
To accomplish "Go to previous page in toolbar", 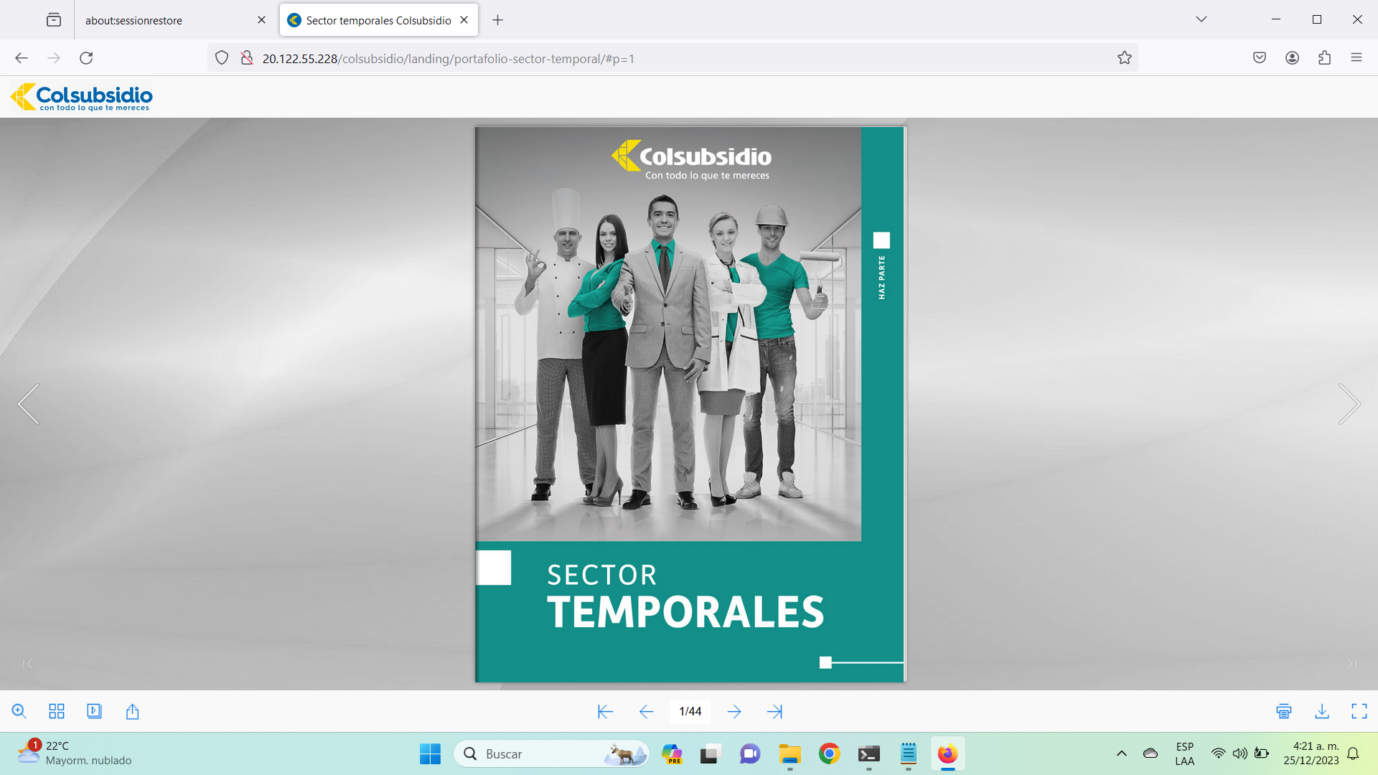I will [646, 711].
